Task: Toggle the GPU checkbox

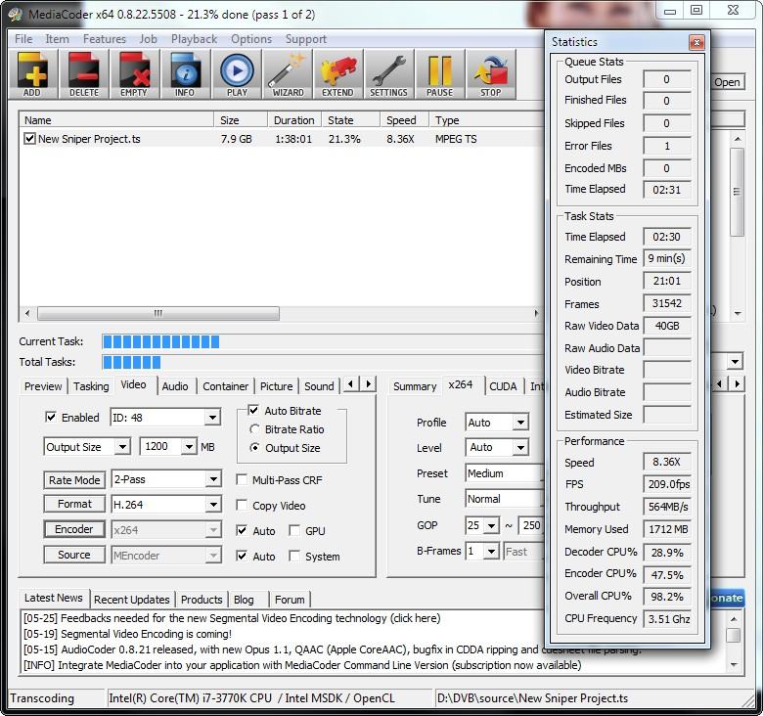Action: [x=294, y=531]
